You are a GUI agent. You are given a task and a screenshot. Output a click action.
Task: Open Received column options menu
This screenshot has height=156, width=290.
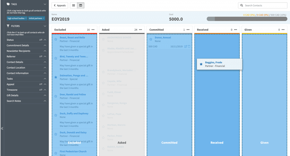point(236,29)
